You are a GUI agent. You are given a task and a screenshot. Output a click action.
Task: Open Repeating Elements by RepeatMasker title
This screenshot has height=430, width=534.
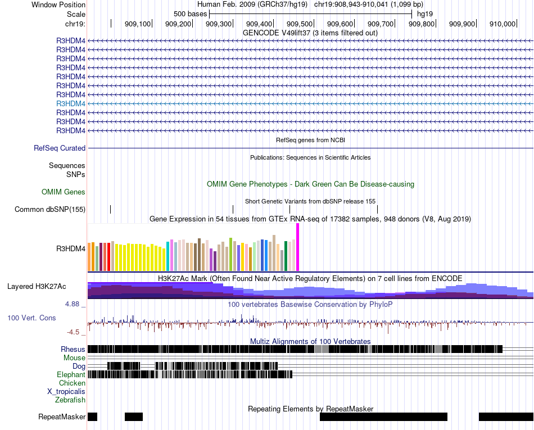pyautogui.click(x=311, y=409)
